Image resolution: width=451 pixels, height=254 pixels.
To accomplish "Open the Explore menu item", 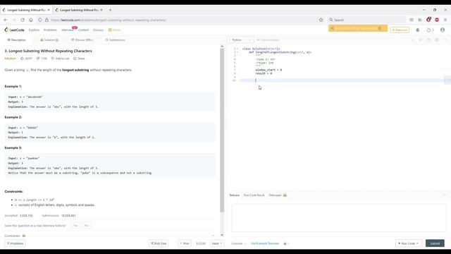I will pos(34,30).
